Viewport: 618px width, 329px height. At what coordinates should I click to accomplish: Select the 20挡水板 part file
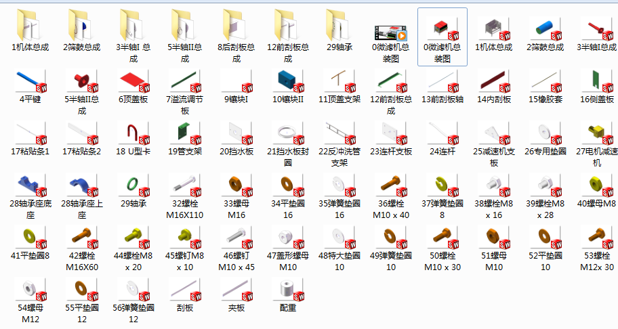click(236, 139)
